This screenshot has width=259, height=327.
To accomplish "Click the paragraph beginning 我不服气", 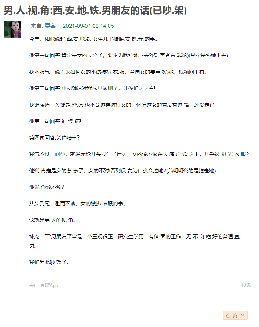I will click(118, 72).
